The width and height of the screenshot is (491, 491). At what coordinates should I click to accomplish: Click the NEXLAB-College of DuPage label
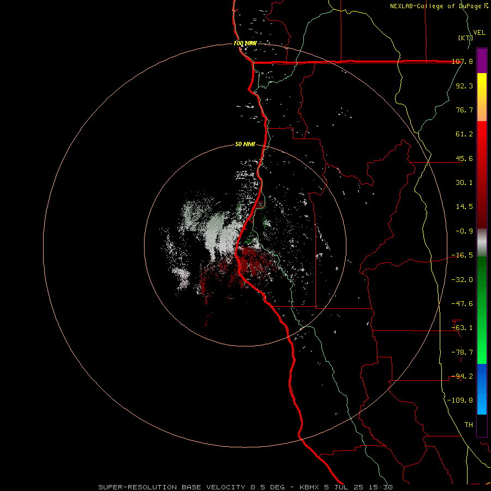pyautogui.click(x=439, y=6)
